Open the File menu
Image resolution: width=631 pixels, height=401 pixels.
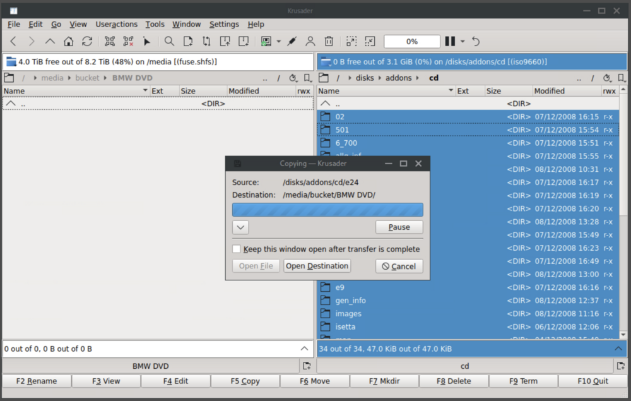pyautogui.click(x=14, y=24)
